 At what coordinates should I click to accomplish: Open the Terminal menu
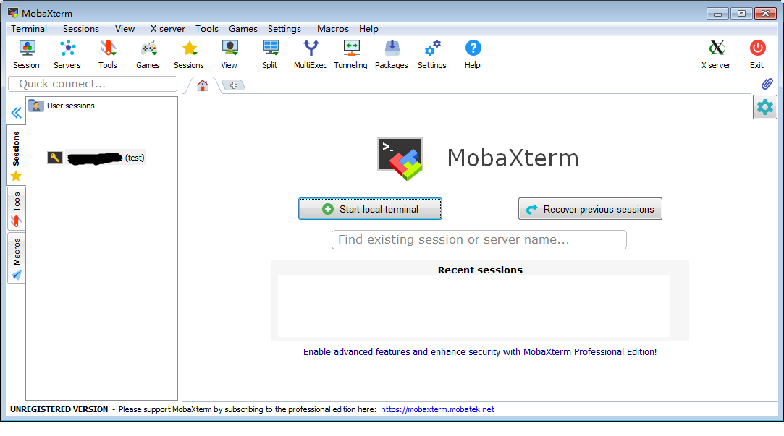coord(28,28)
